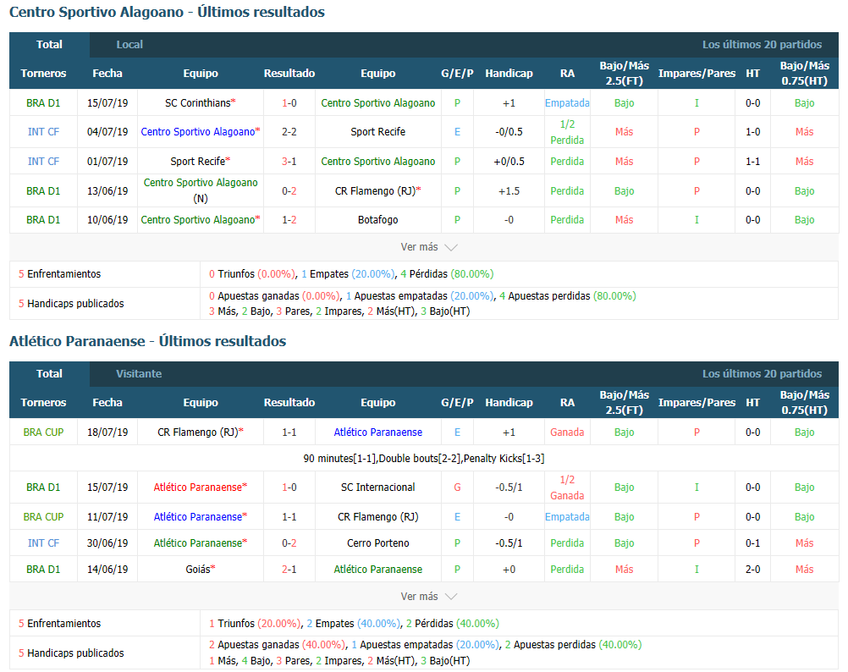Click 4 Apuestas perdidas (80.00%) text
The image size is (848, 672).
(x=567, y=297)
